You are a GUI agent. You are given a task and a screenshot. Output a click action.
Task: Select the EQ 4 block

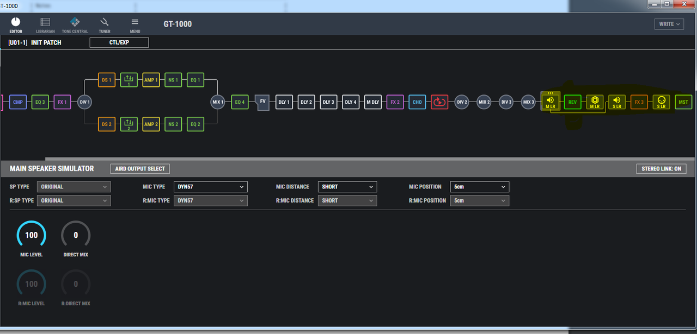(x=240, y=102)
